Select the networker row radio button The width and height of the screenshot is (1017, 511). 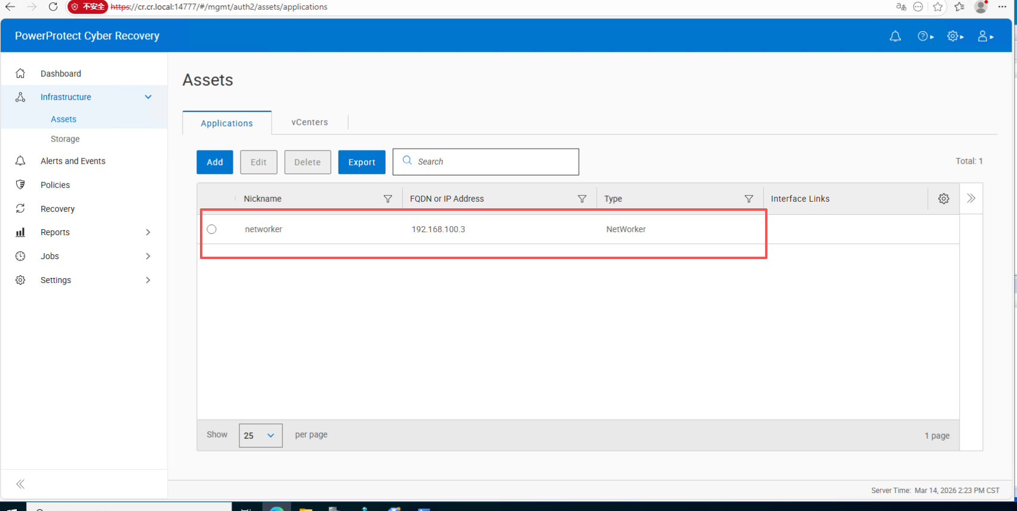pos(212,229)
